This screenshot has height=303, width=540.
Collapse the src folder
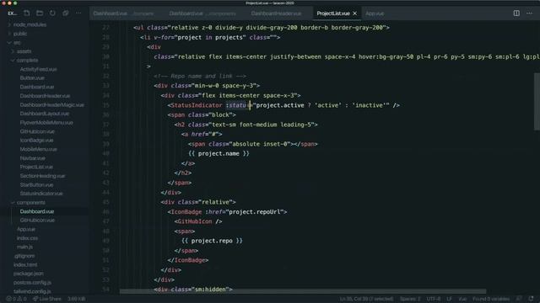pyautogui.click(x=17, y=43)
